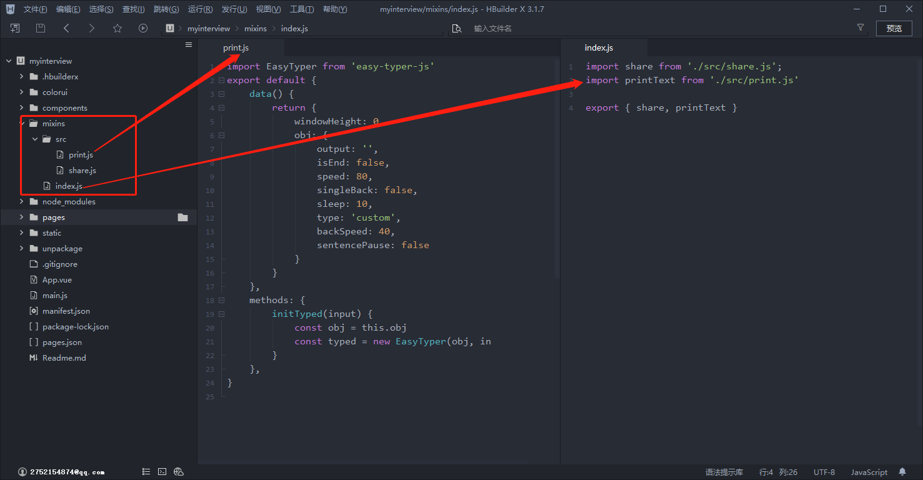923x480 pixels.
Task: Click the 语法提示库 status bar item
Action: [x=724, y=472]
